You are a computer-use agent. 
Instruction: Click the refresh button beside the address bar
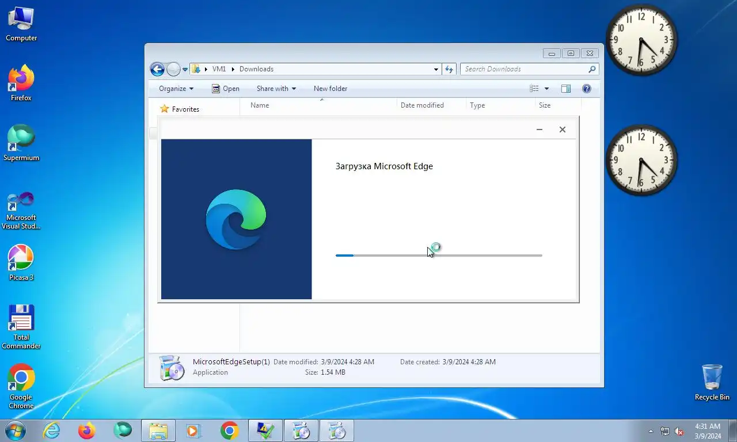[449, 69]
